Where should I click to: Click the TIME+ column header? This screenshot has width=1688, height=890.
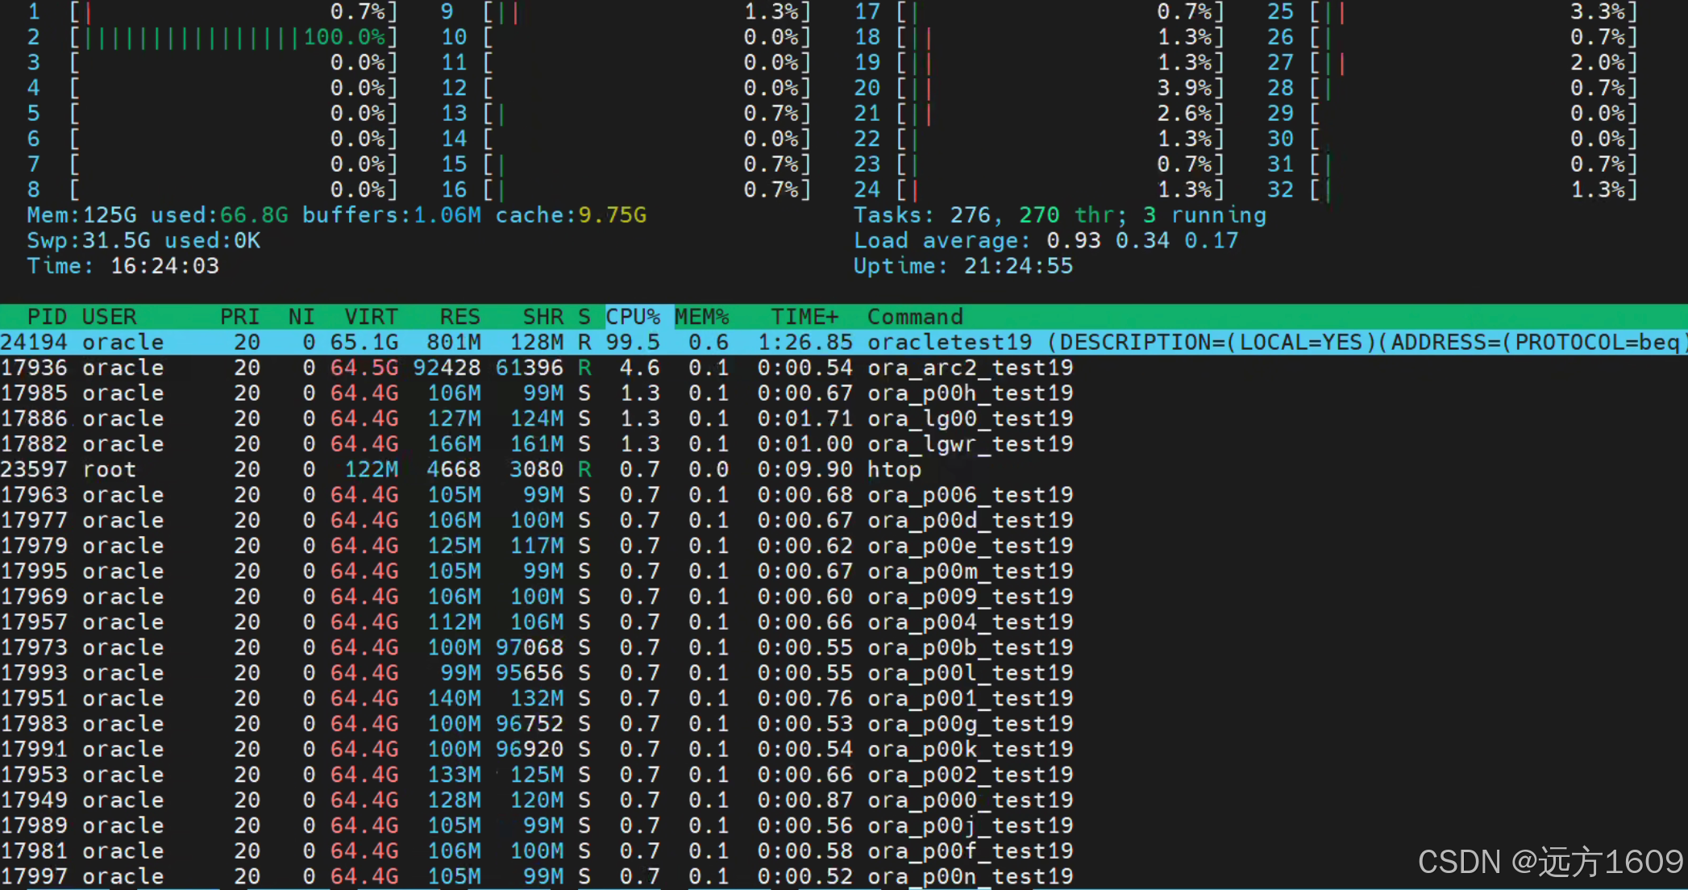pyautogui.click(x=804, y=317)
